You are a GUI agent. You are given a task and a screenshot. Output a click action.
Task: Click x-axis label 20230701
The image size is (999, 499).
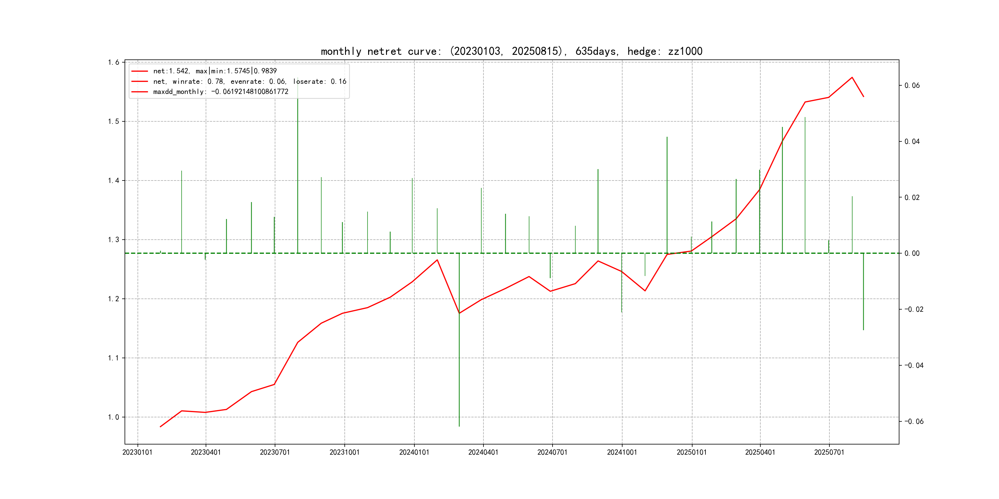274,452
